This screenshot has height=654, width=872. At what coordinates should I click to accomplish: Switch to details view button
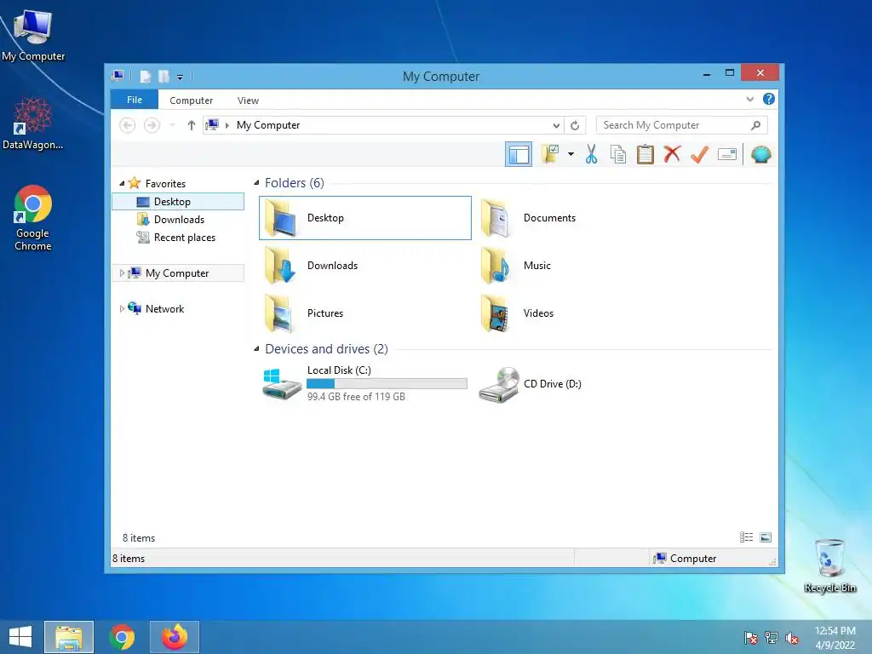746,536
